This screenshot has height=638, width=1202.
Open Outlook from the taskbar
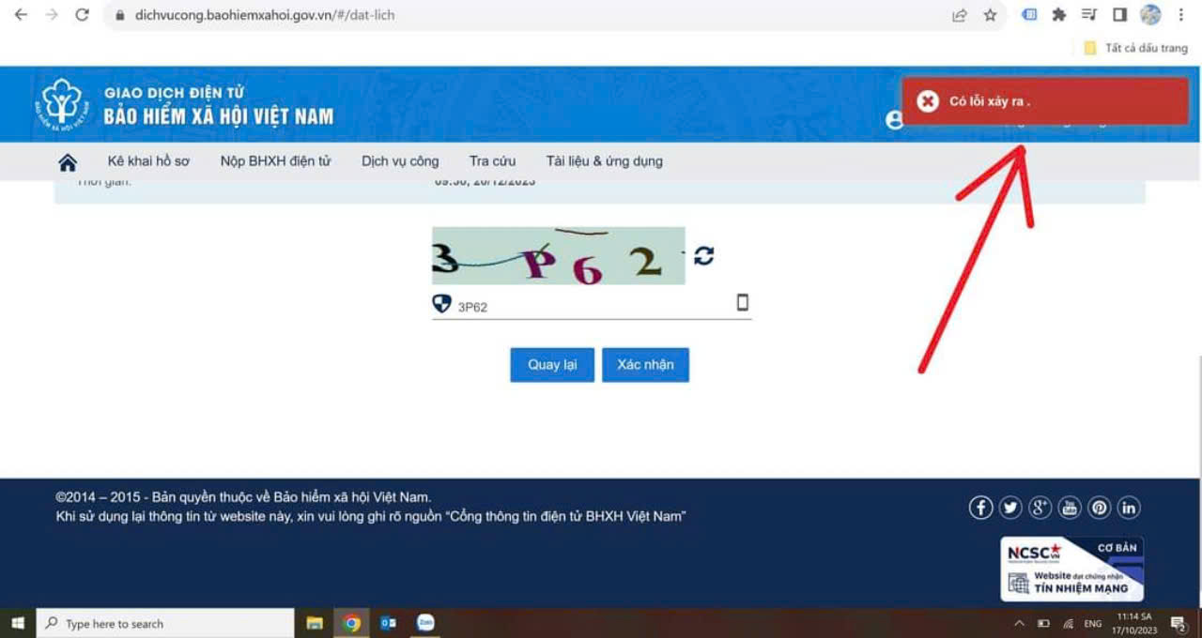click(x=389, y=623)
